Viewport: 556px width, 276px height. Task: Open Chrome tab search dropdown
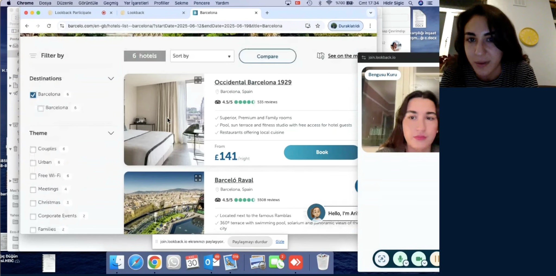click(x=371, y=13)
